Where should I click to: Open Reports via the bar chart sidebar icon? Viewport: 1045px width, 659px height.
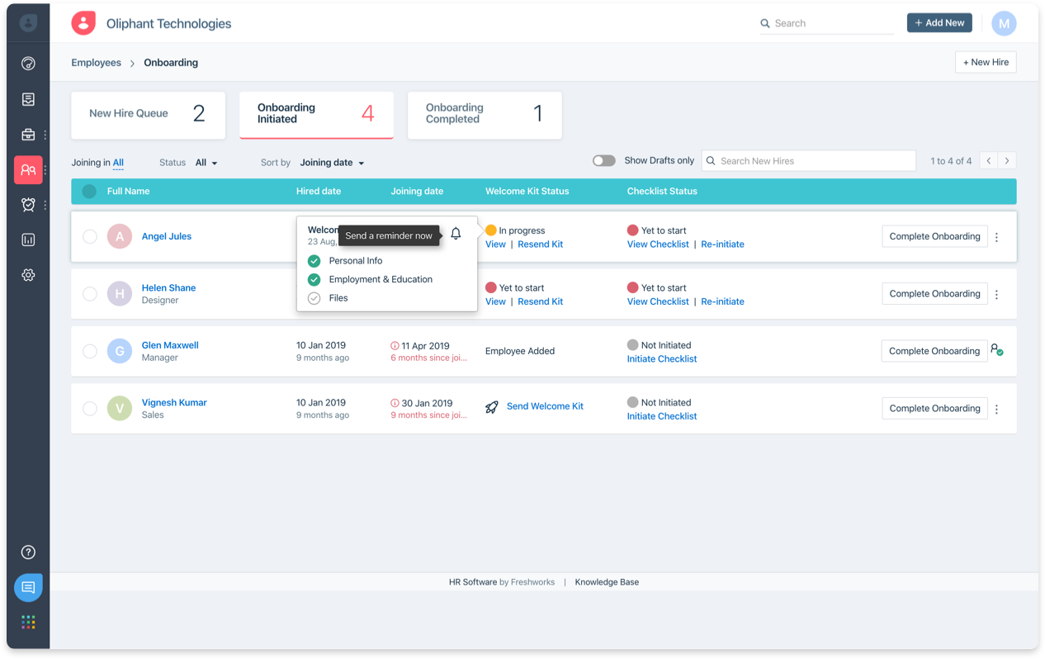pyautogui.click(x=27, y=239)
